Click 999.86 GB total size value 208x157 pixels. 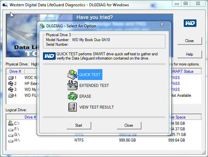point(127,140)
